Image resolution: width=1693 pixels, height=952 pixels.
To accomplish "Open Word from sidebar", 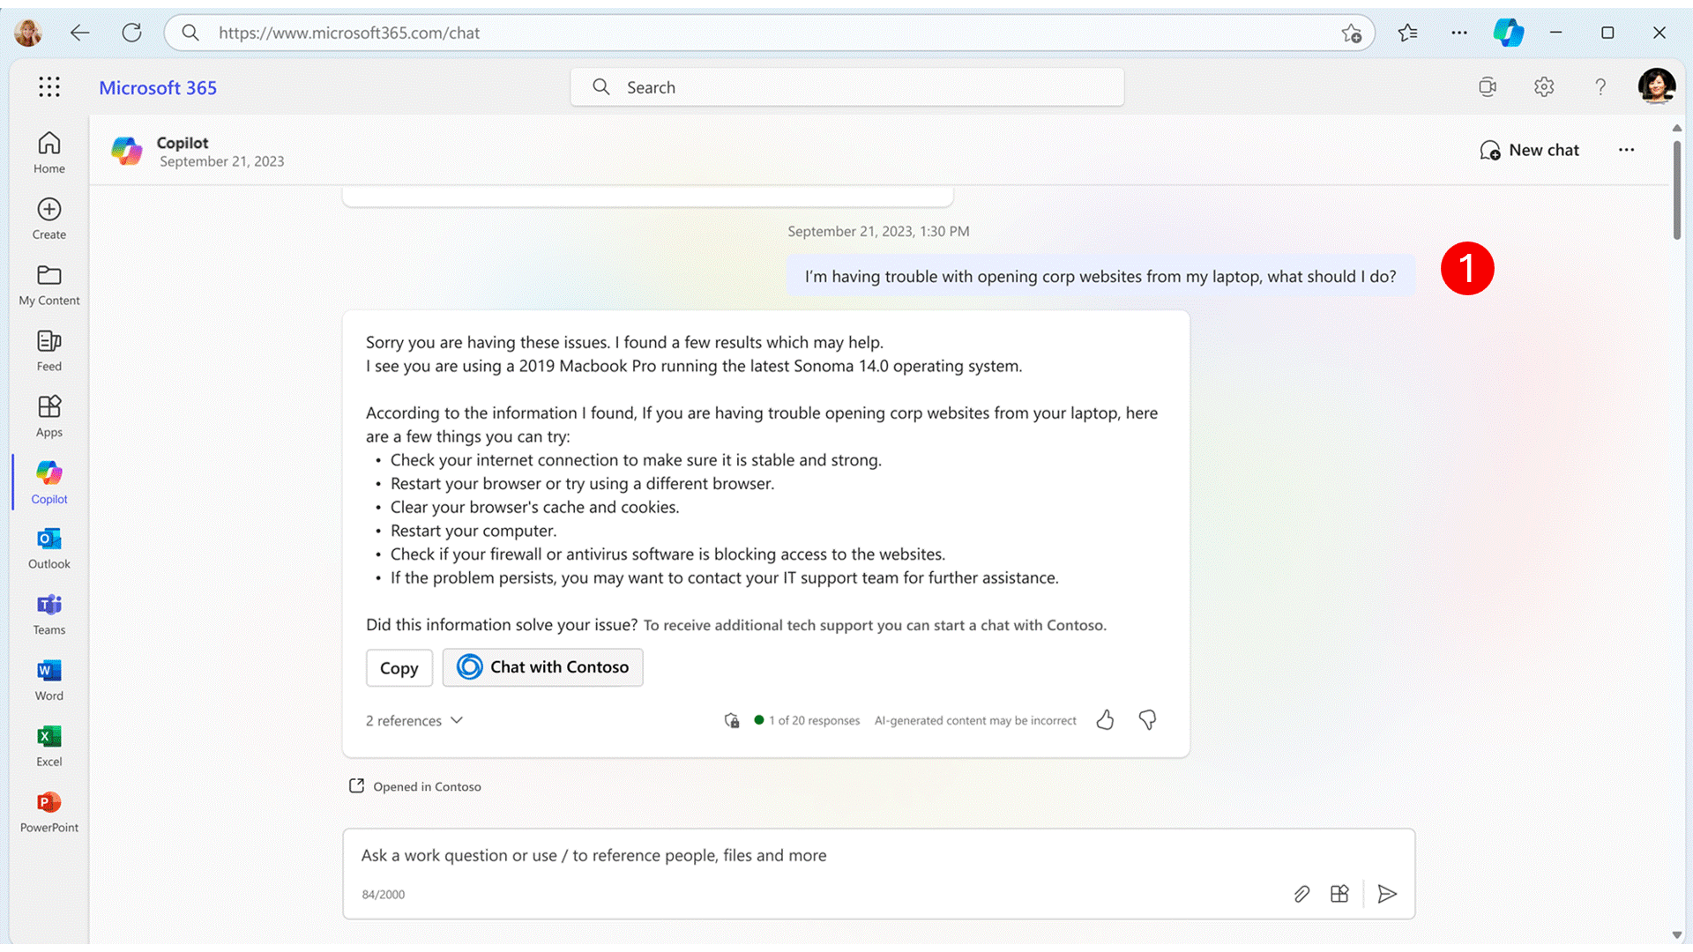I will click(48, 679).
